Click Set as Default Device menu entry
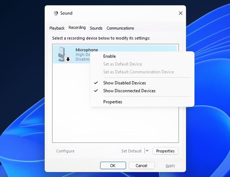The image size is (230, 177). click(x=122, y=64)
